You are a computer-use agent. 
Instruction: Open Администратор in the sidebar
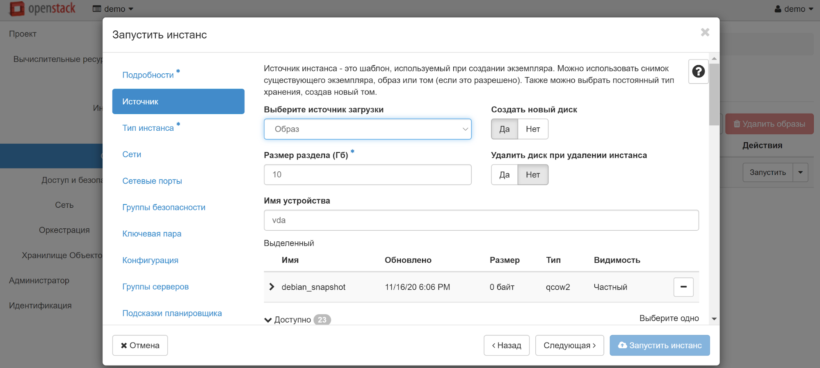(x=39, y=280)
